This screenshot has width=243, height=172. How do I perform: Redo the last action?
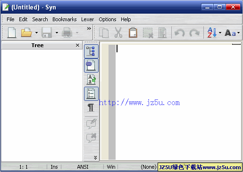click(x=194, y=33)
